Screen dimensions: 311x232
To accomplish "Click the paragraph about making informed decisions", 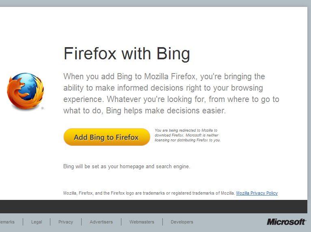I will (171, 93).
